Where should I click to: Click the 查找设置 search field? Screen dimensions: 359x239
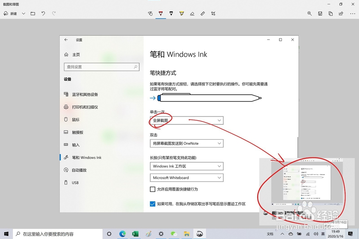[101, 67]
